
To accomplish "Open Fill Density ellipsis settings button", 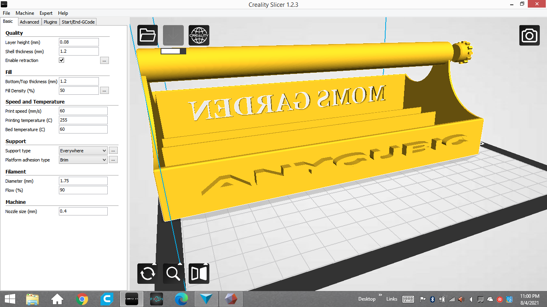I will (x=105, y=91).
